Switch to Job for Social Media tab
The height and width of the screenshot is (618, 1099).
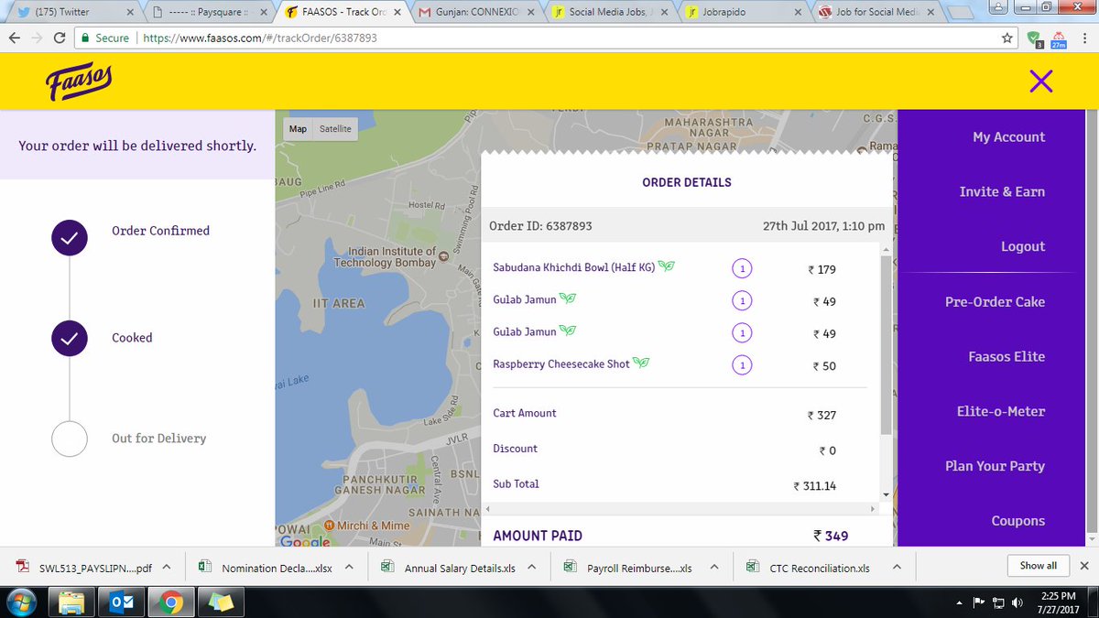pyautogui.click(x=877, y=13)
